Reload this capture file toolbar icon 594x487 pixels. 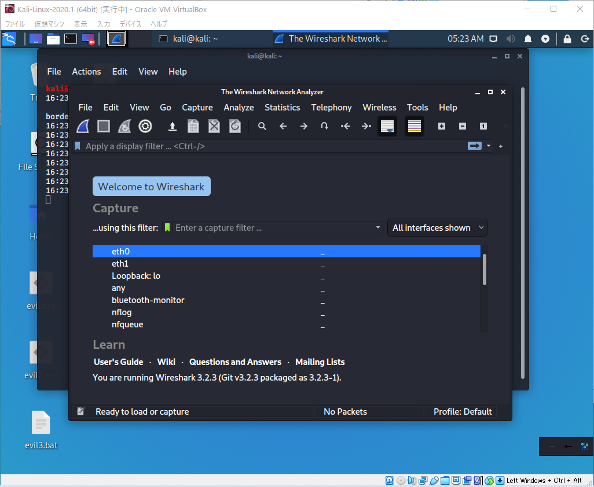tap(235, 126)
